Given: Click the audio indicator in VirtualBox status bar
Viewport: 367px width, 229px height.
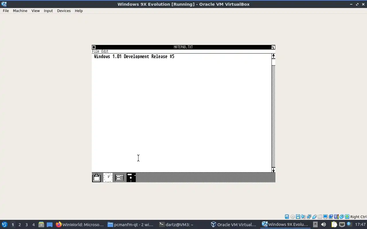Looking at the screenshot, I should (303, 217).
